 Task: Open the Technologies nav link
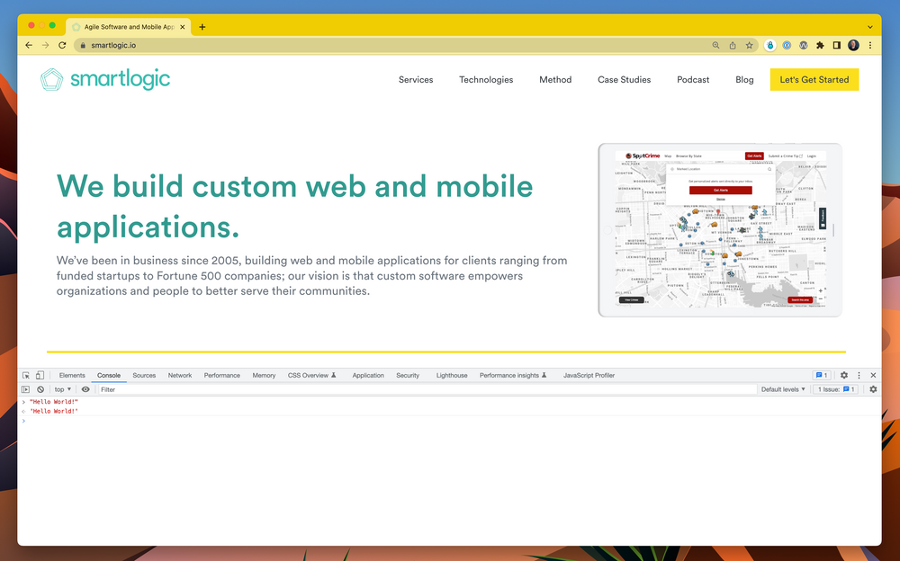[x=486, y=80]
